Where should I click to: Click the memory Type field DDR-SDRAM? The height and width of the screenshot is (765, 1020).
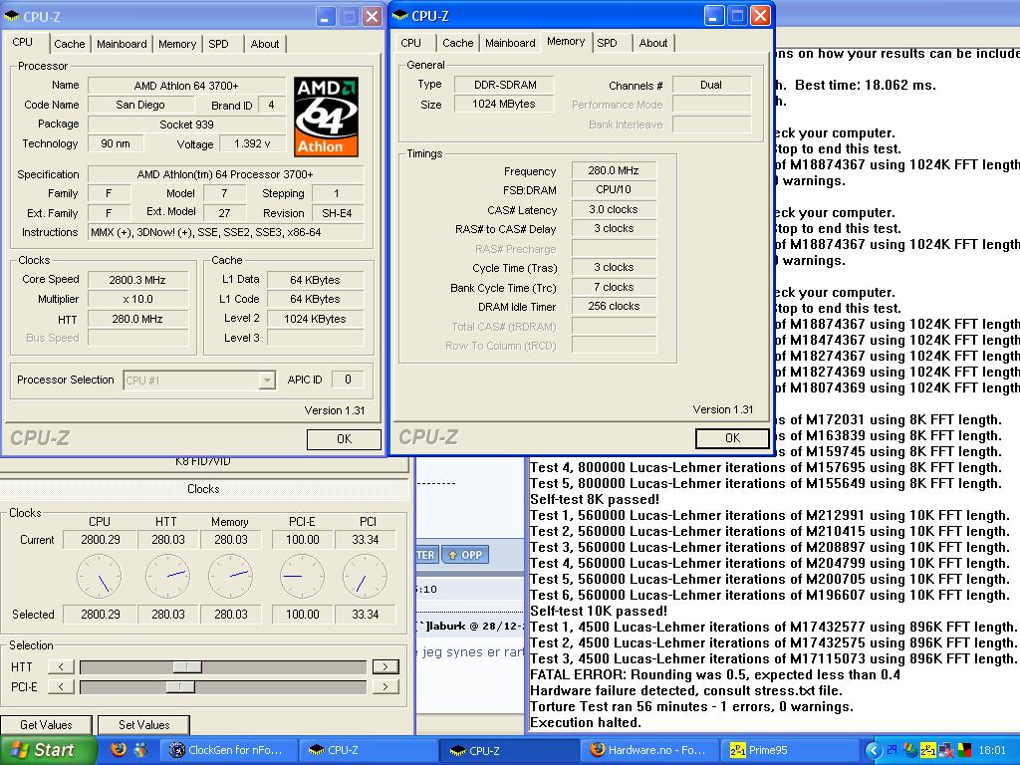pyautogui.click(x=505, y=85)
